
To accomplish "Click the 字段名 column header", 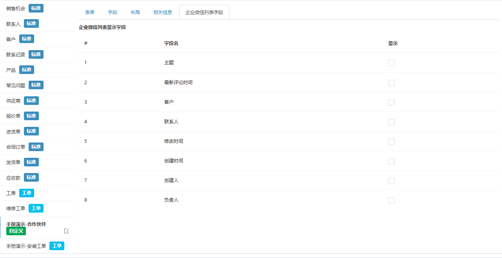I will tap(171, 43).
